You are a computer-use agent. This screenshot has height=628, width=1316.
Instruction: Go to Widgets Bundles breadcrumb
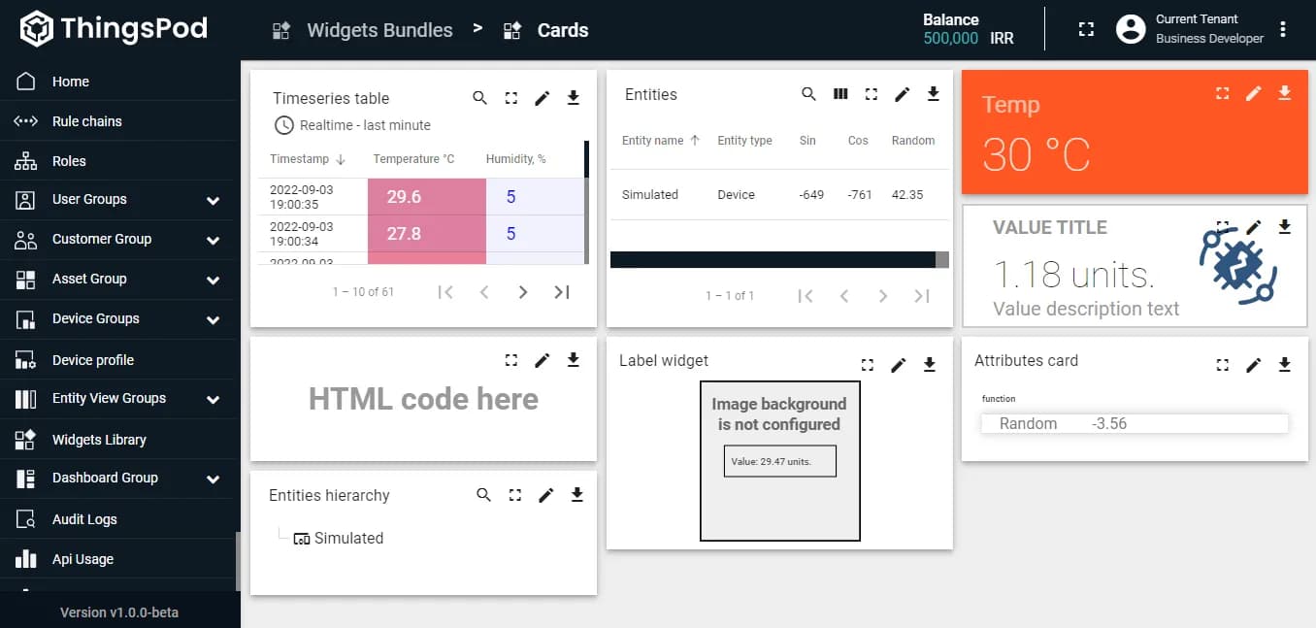378,30
